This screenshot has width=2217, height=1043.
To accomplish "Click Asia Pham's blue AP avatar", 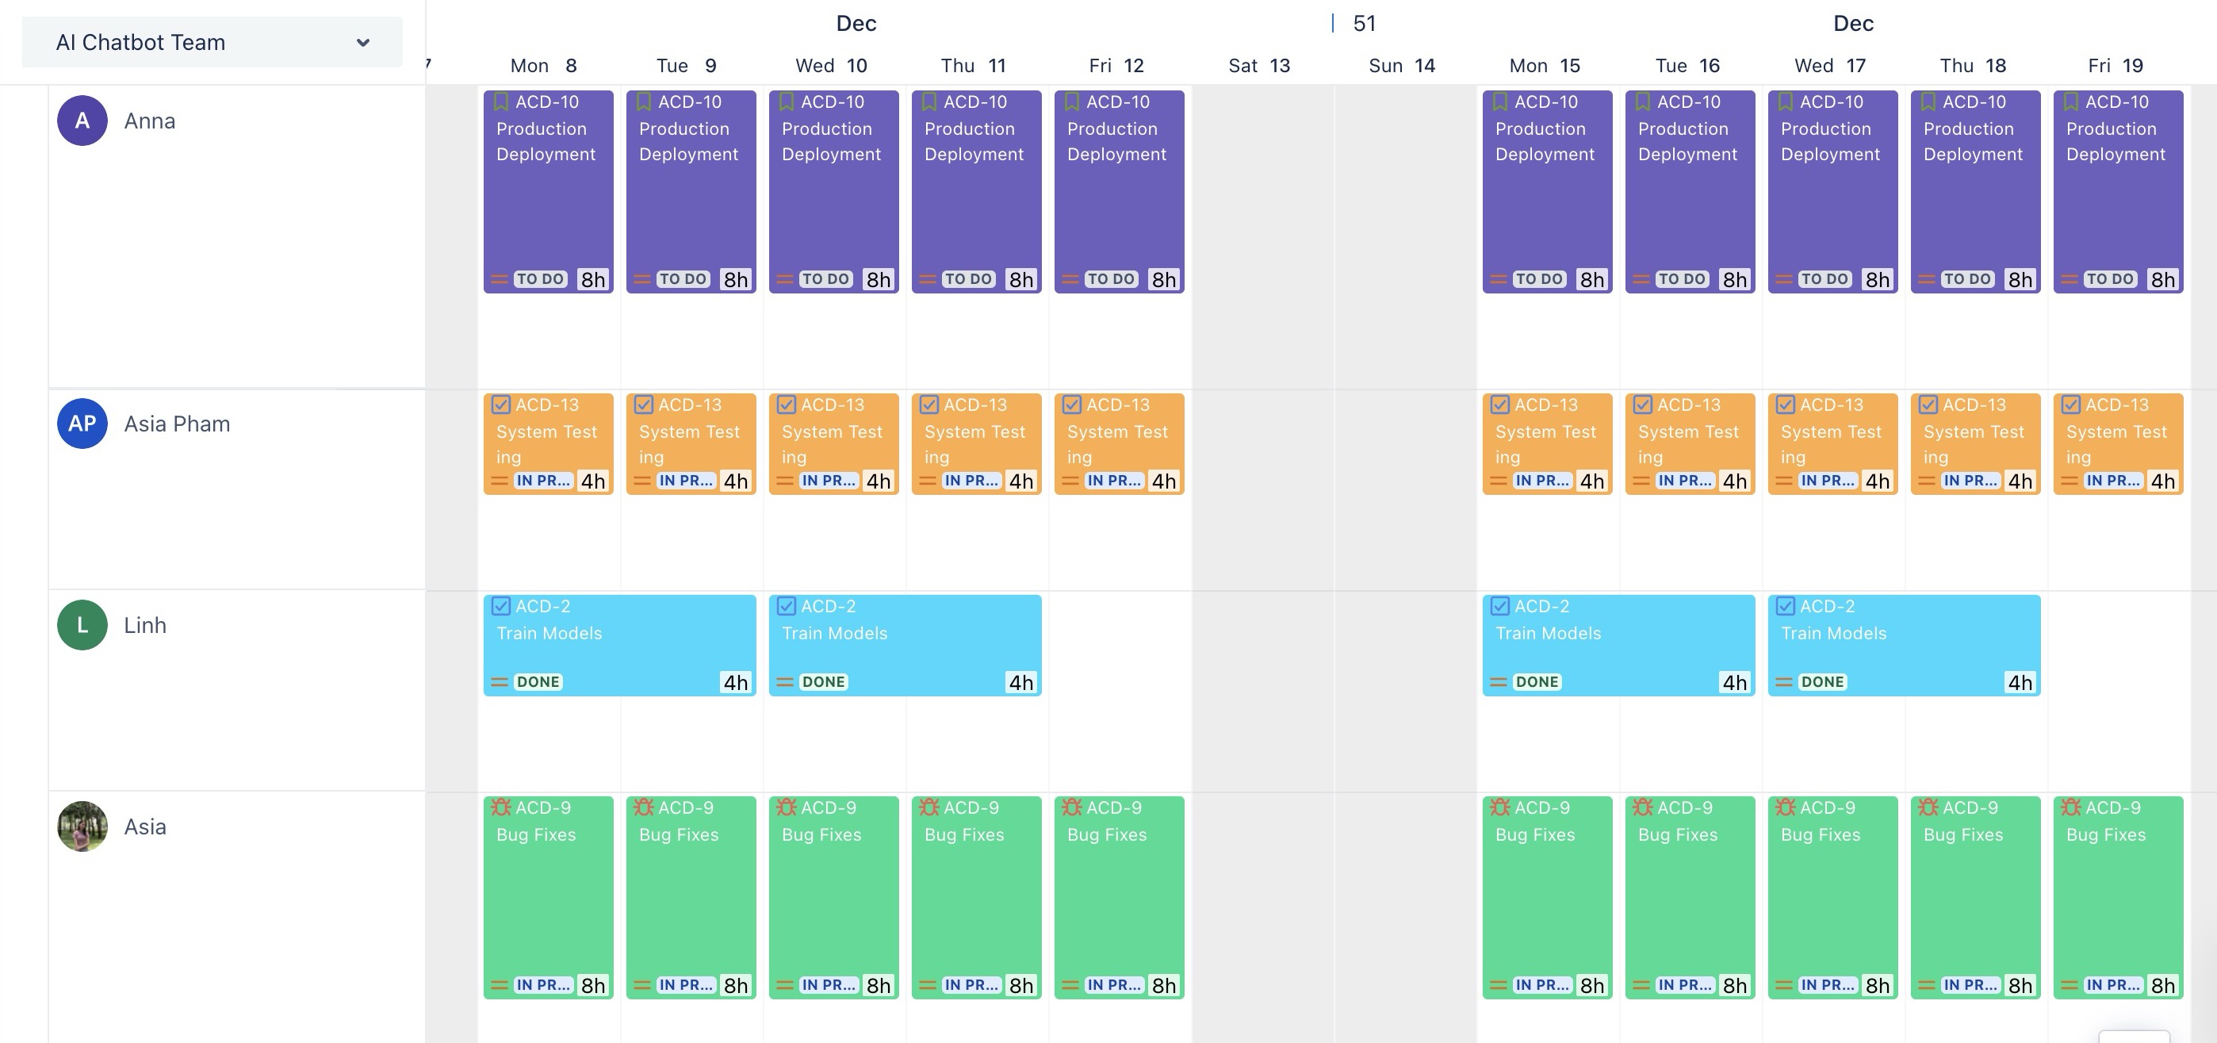I will tap(82, 424).
